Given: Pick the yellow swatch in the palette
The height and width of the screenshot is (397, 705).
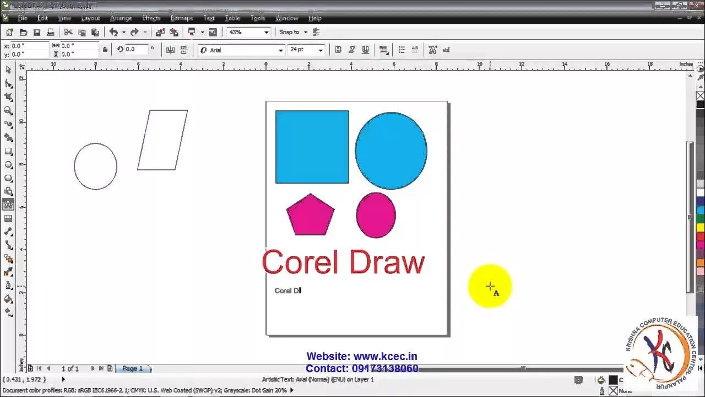Looking at the screenshot, I should coord(700,227).
